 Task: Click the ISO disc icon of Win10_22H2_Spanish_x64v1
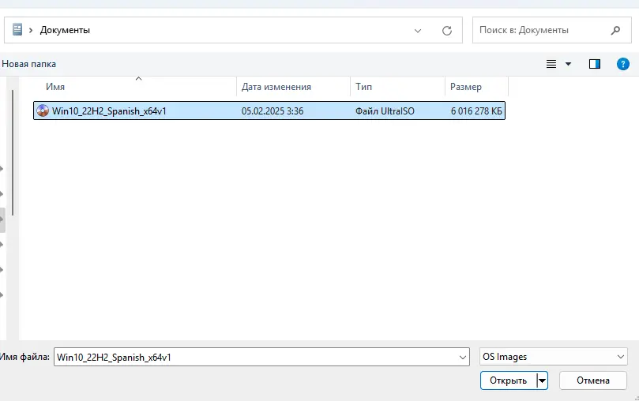click(x=43, y=111)
